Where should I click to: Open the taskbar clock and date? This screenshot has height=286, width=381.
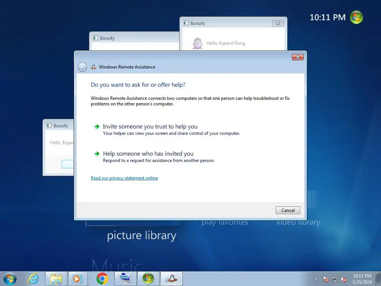[x=362, y=279]
